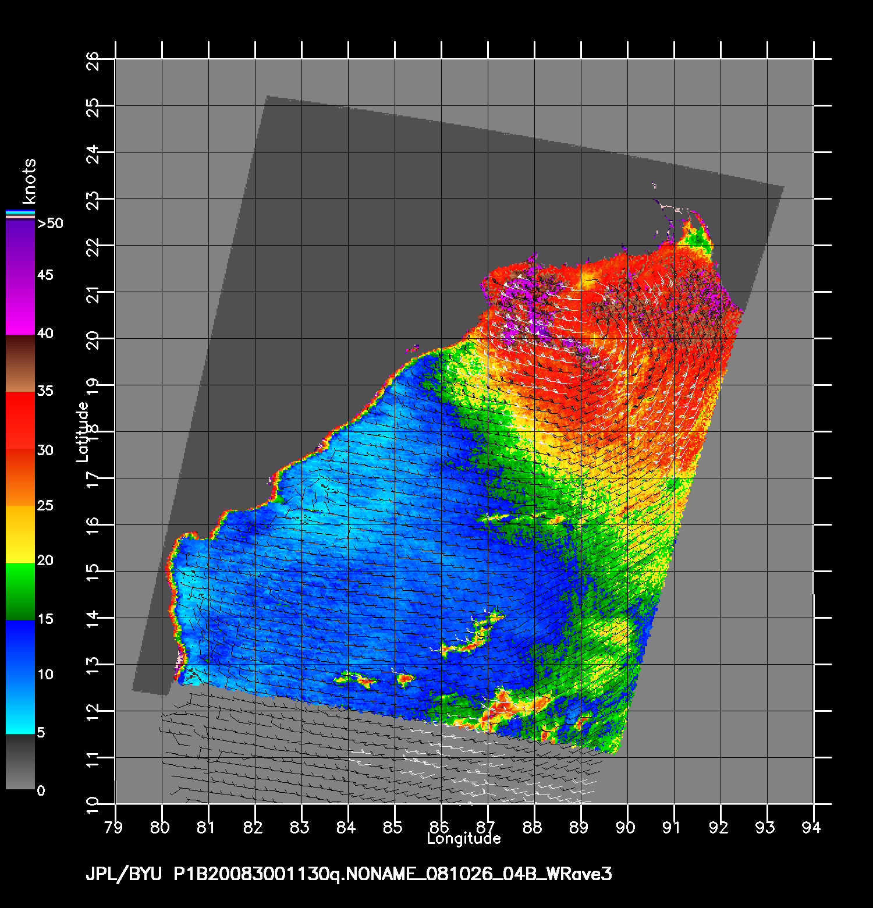The image size is (873, 908).
Task: Pick the green 15-20 knots band of the scale
Action: (x=20, y=592)
